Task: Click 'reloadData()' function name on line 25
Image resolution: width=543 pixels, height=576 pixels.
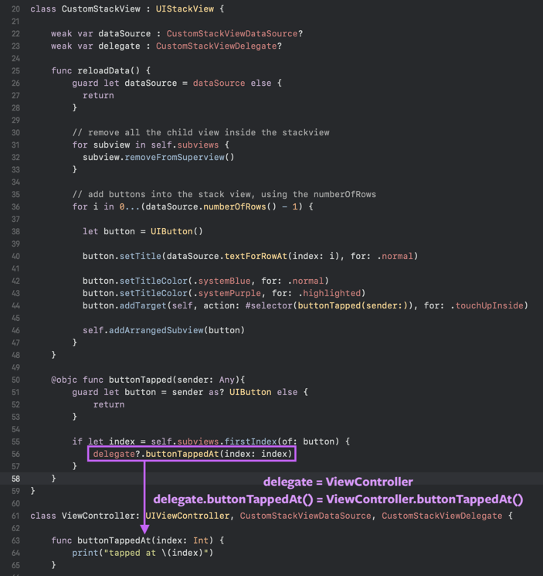Action: tap(109, 71)
